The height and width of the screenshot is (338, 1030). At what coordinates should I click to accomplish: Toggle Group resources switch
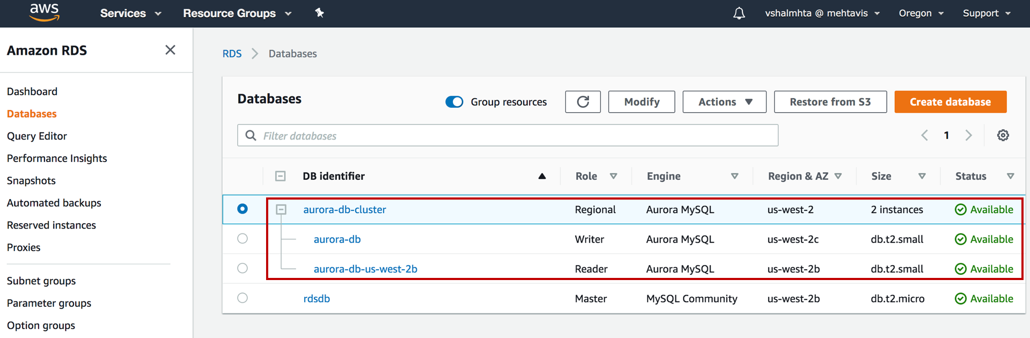coord(454,102)
